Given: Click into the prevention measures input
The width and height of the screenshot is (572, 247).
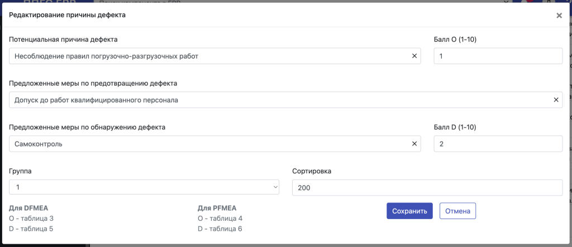Looking at the screenshot, I should tap(281, 100).
